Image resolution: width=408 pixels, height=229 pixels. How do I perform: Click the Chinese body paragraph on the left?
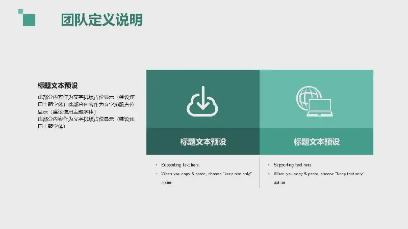click(86, 111)
